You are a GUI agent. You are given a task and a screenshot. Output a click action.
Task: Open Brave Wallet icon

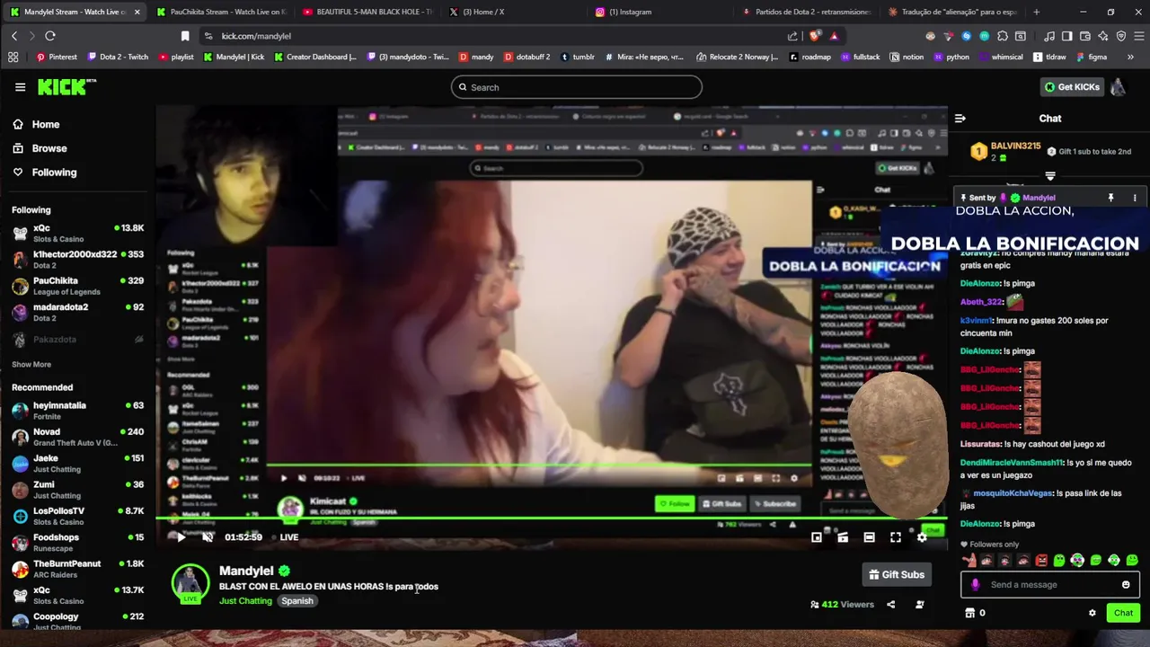[1085, 36]
